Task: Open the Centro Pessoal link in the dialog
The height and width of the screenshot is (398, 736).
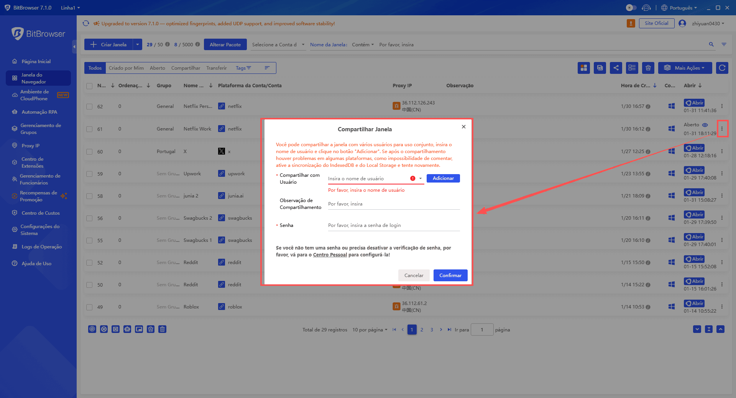Action: [330, 254]
